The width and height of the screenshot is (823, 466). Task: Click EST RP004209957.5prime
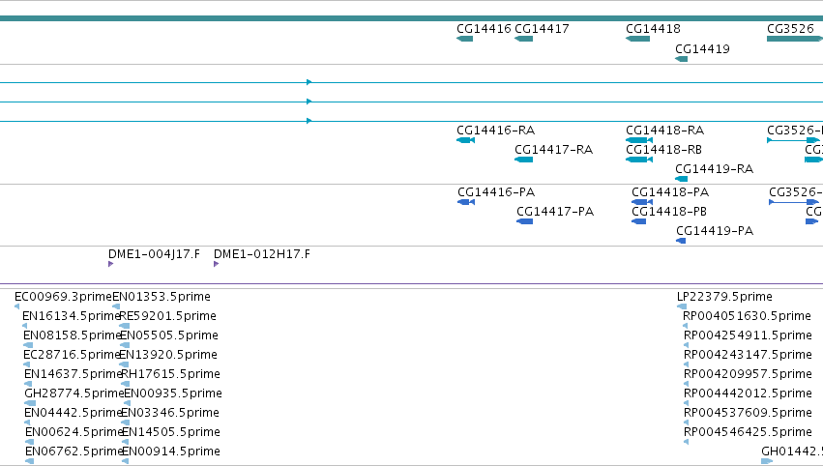[748, 375]
